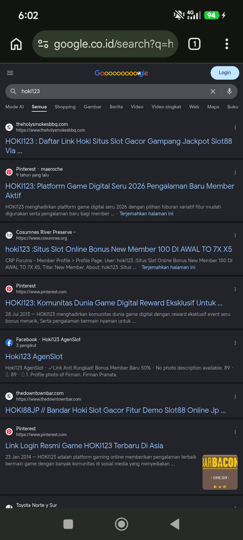Tap the Facebook favicon of Hoki123 AgenSlot
The height and width of the screenshot is (540, 243).
tap(9, 343)
